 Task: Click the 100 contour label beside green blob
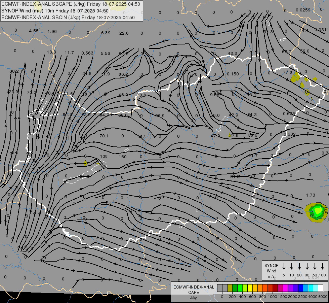(x=326, y=210)
